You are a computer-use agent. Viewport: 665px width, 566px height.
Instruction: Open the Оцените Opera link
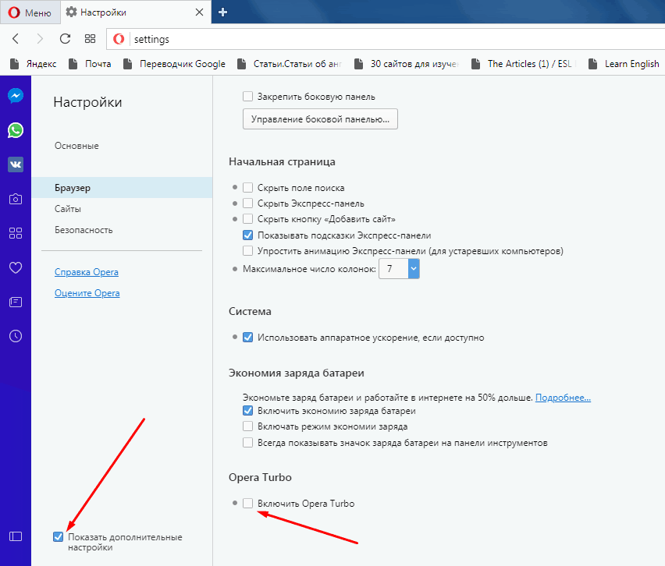[x=87, y=293]
